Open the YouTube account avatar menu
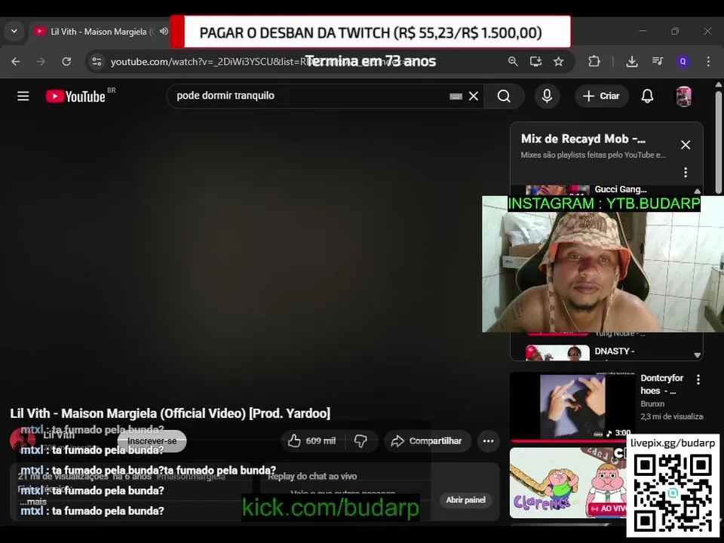This screenshot has width=724, height=543. click(x=684, y=96)
